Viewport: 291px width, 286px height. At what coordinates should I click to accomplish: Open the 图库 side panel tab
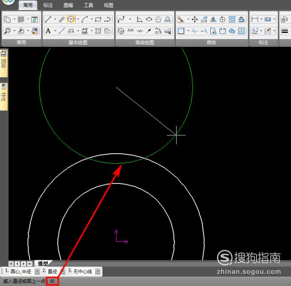click(4, 63)
